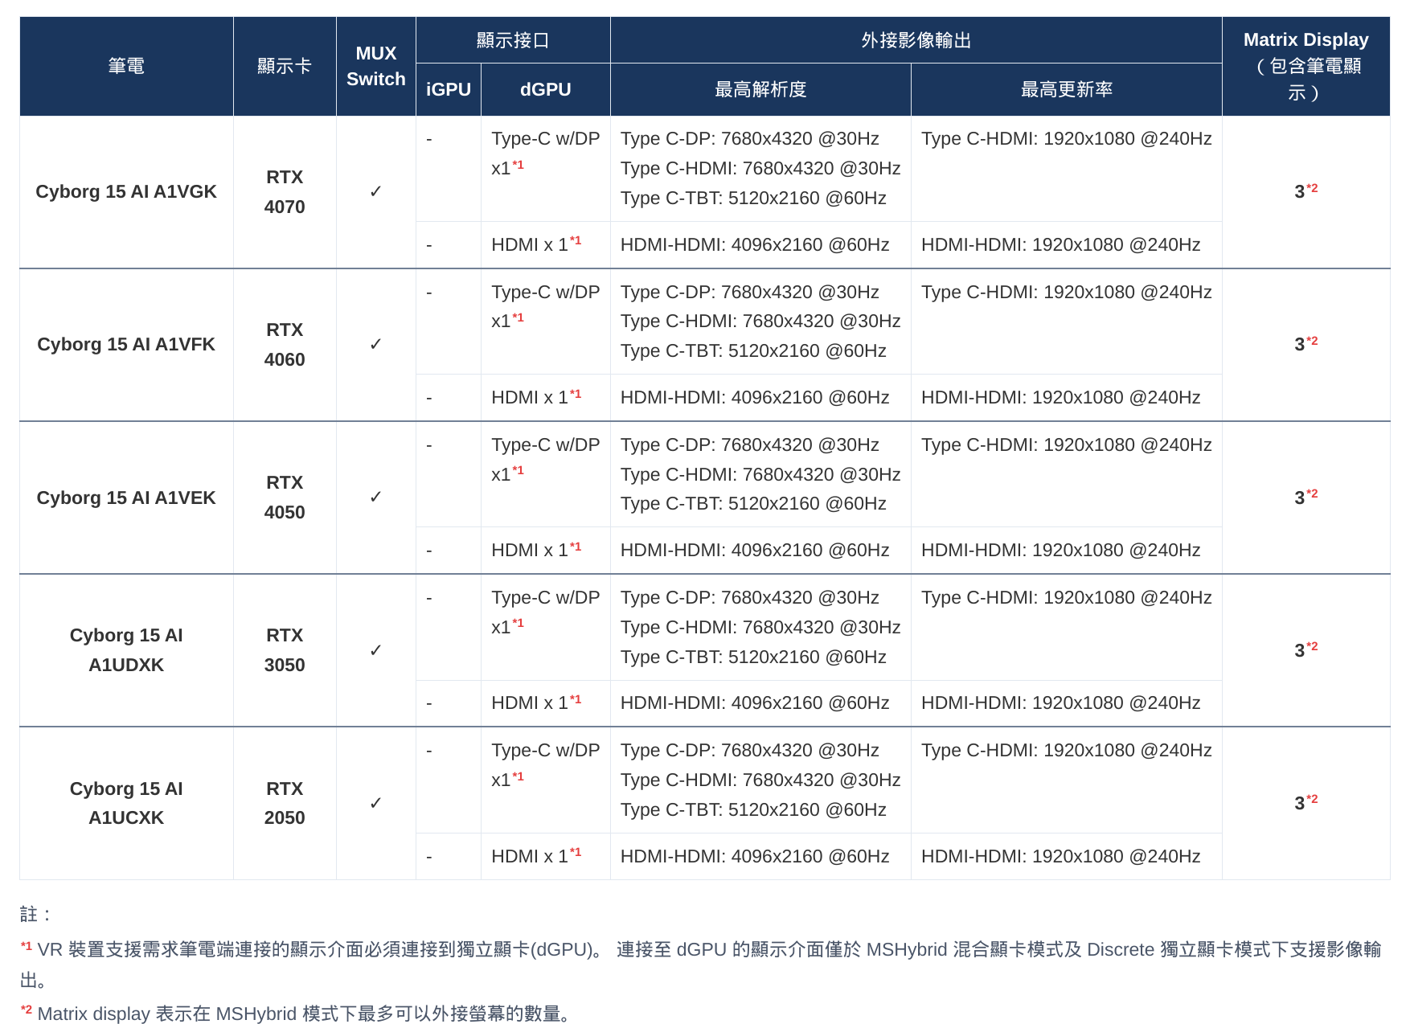The width and height of the screenshot is (1410, 1024).
Task: Click the *2 footnote about Matrix display
Action: [x=296, y=1013]
